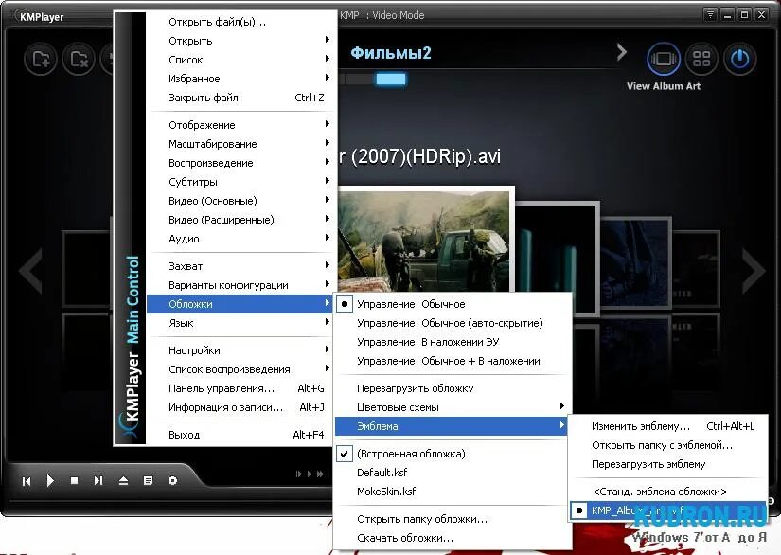Screen dimensions: 781x555
Task: Click the power icon in album view
Action: pos(739,59)
